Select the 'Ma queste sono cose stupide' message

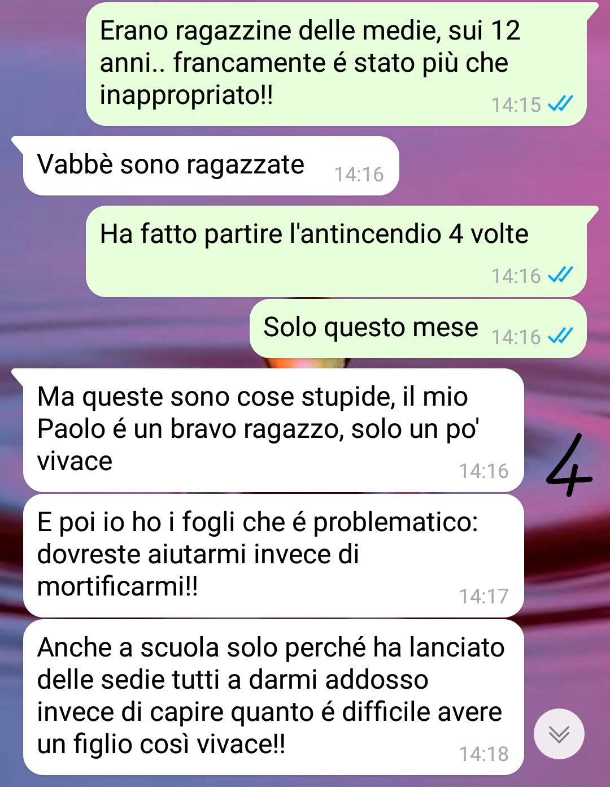[x=273, y=430]
